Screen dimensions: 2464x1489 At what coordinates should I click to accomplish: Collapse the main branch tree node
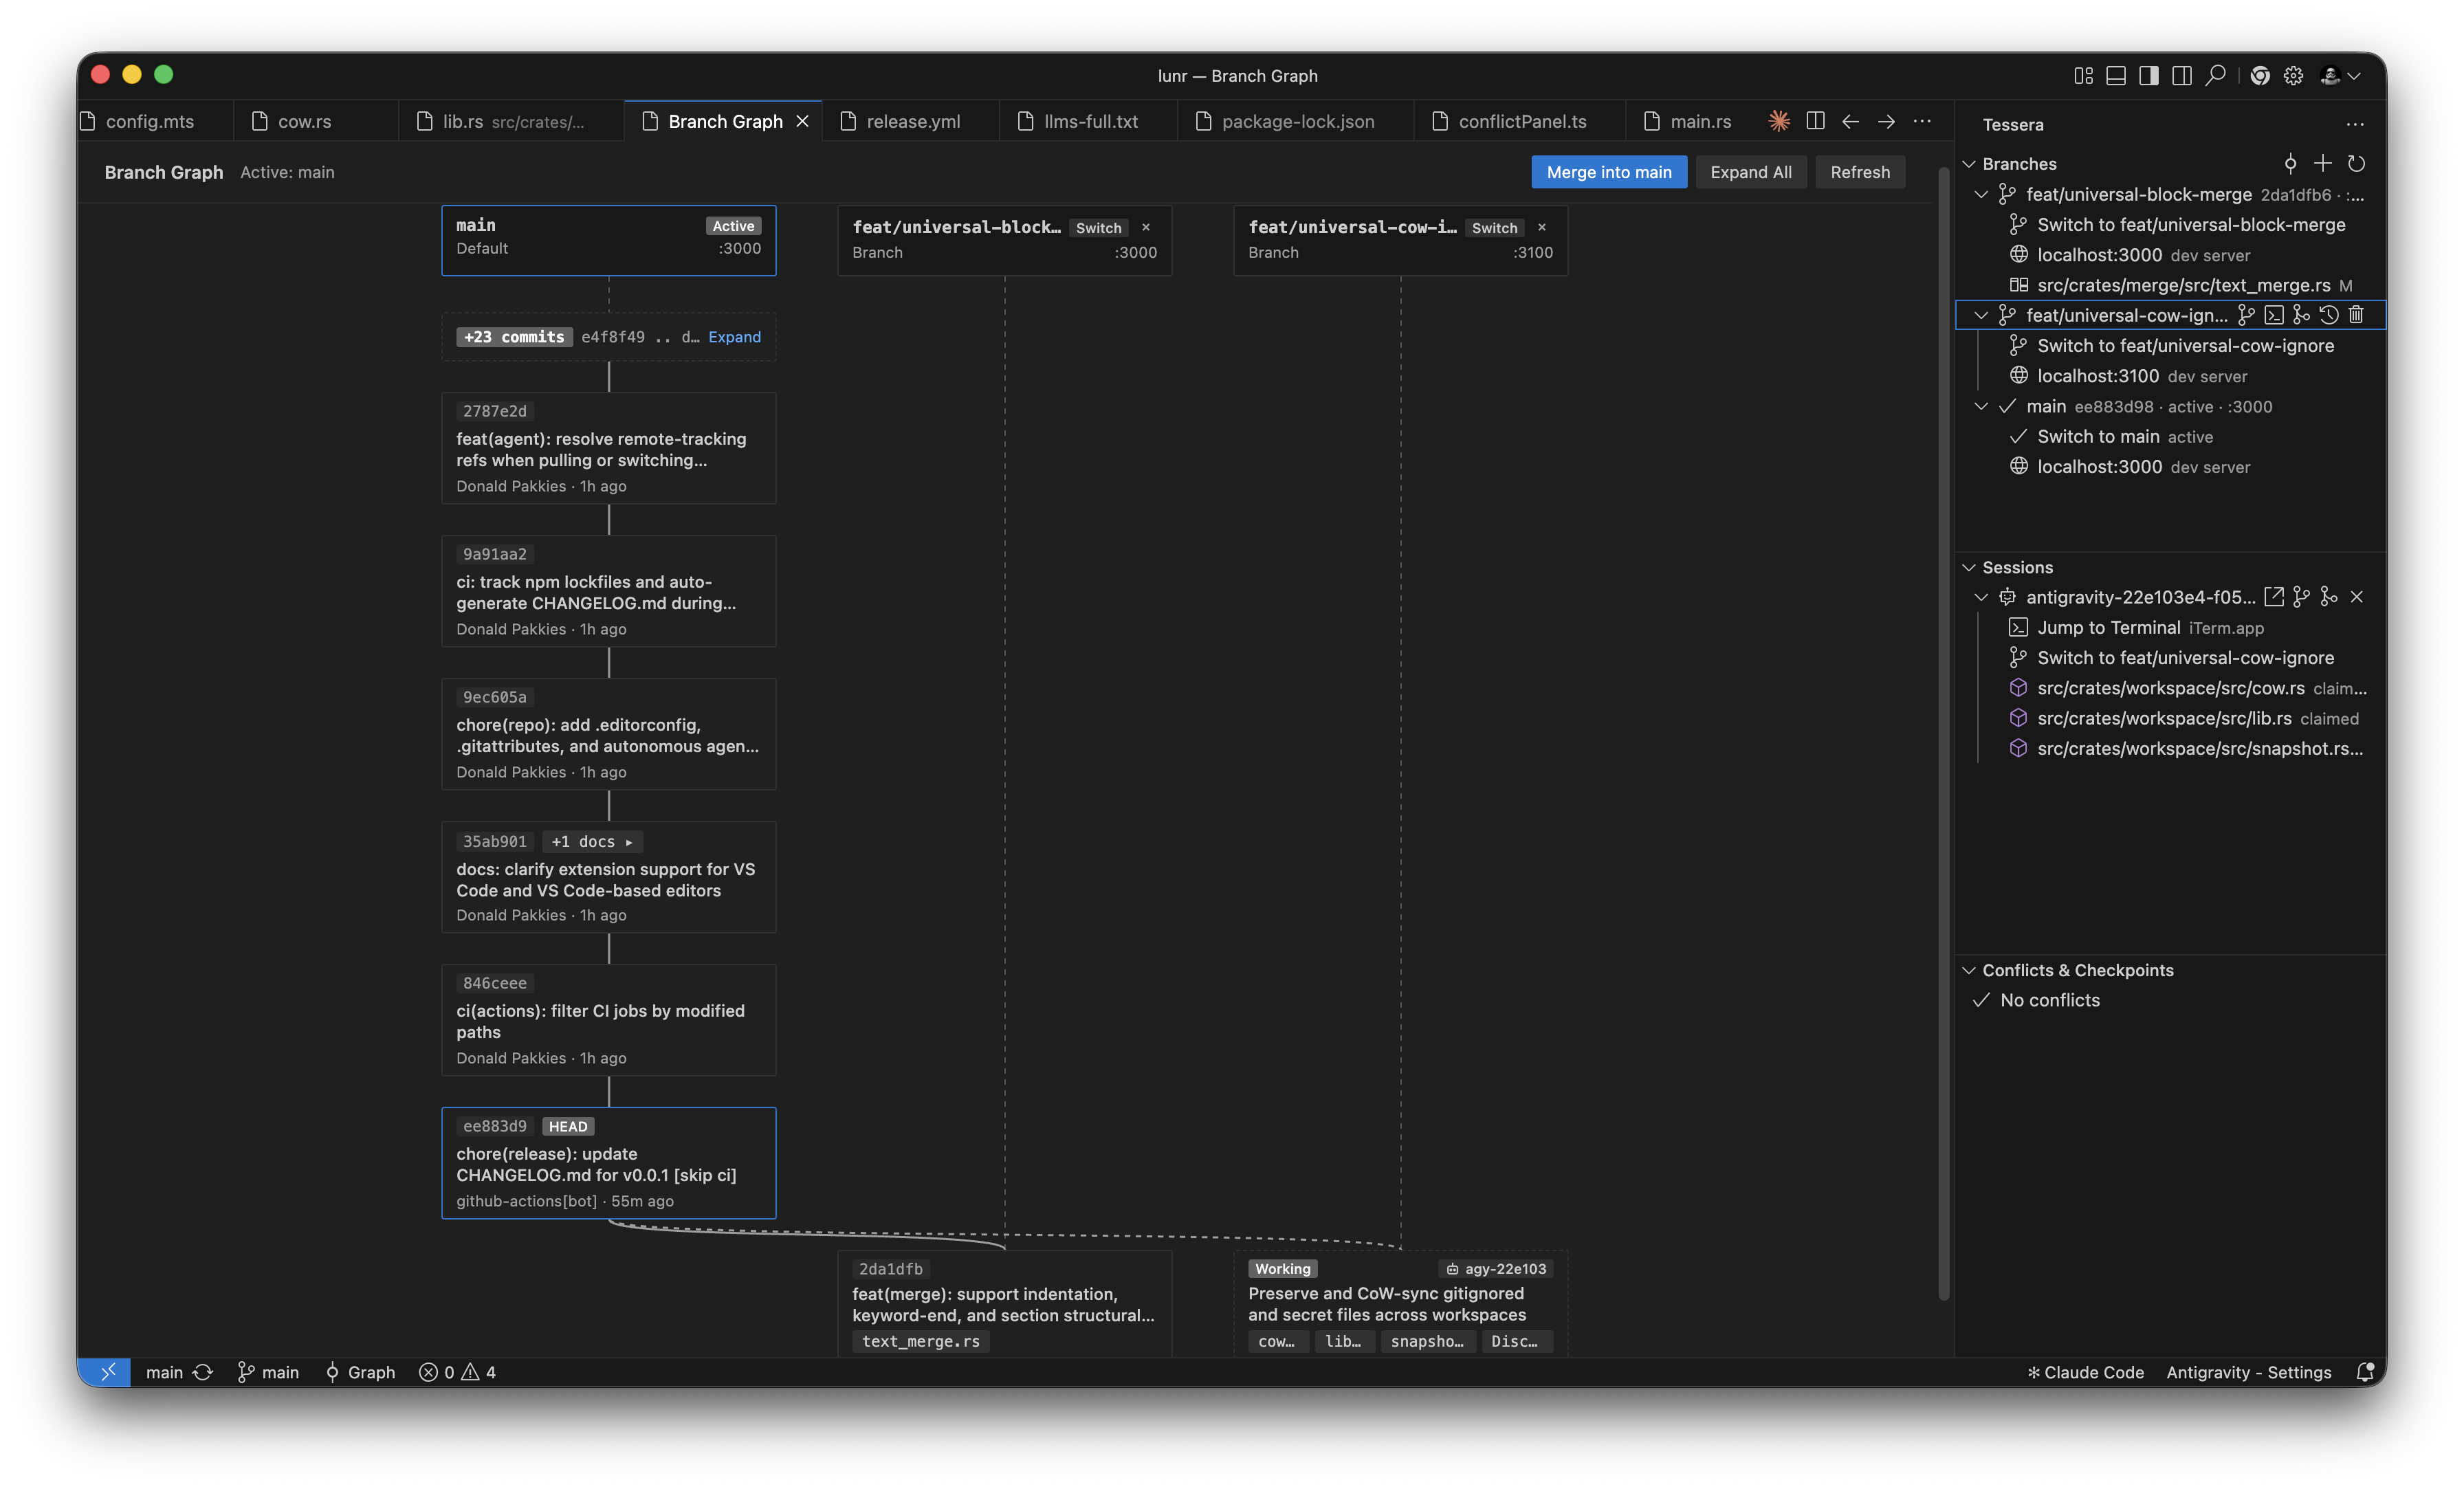pos(1981,406)
